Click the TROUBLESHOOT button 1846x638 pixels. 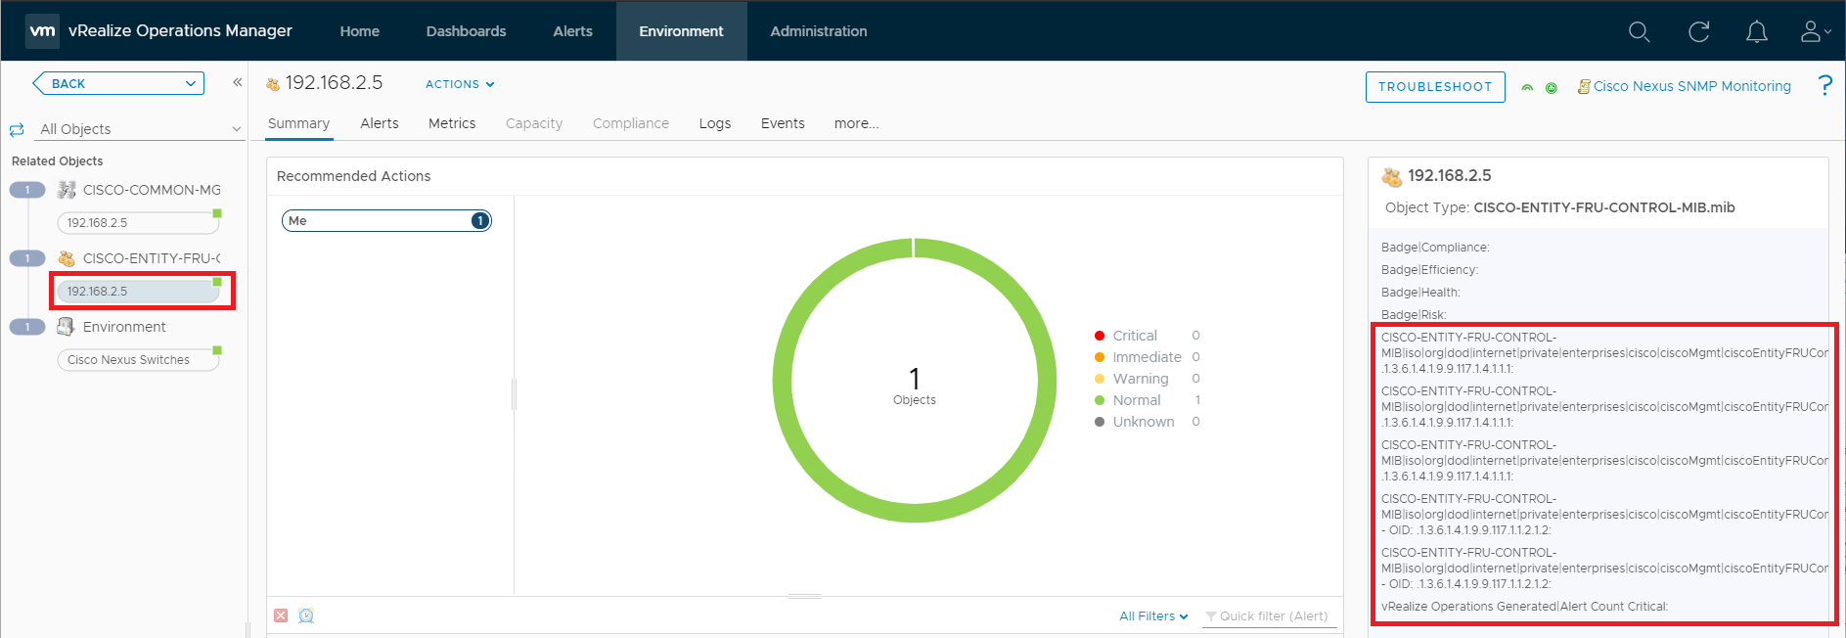click(x=1434, y=87)
